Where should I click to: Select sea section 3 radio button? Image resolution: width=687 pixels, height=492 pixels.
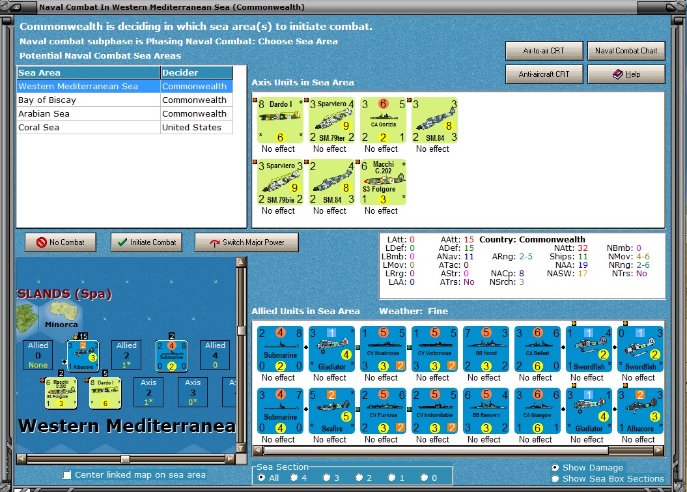(x=326, y=478)
